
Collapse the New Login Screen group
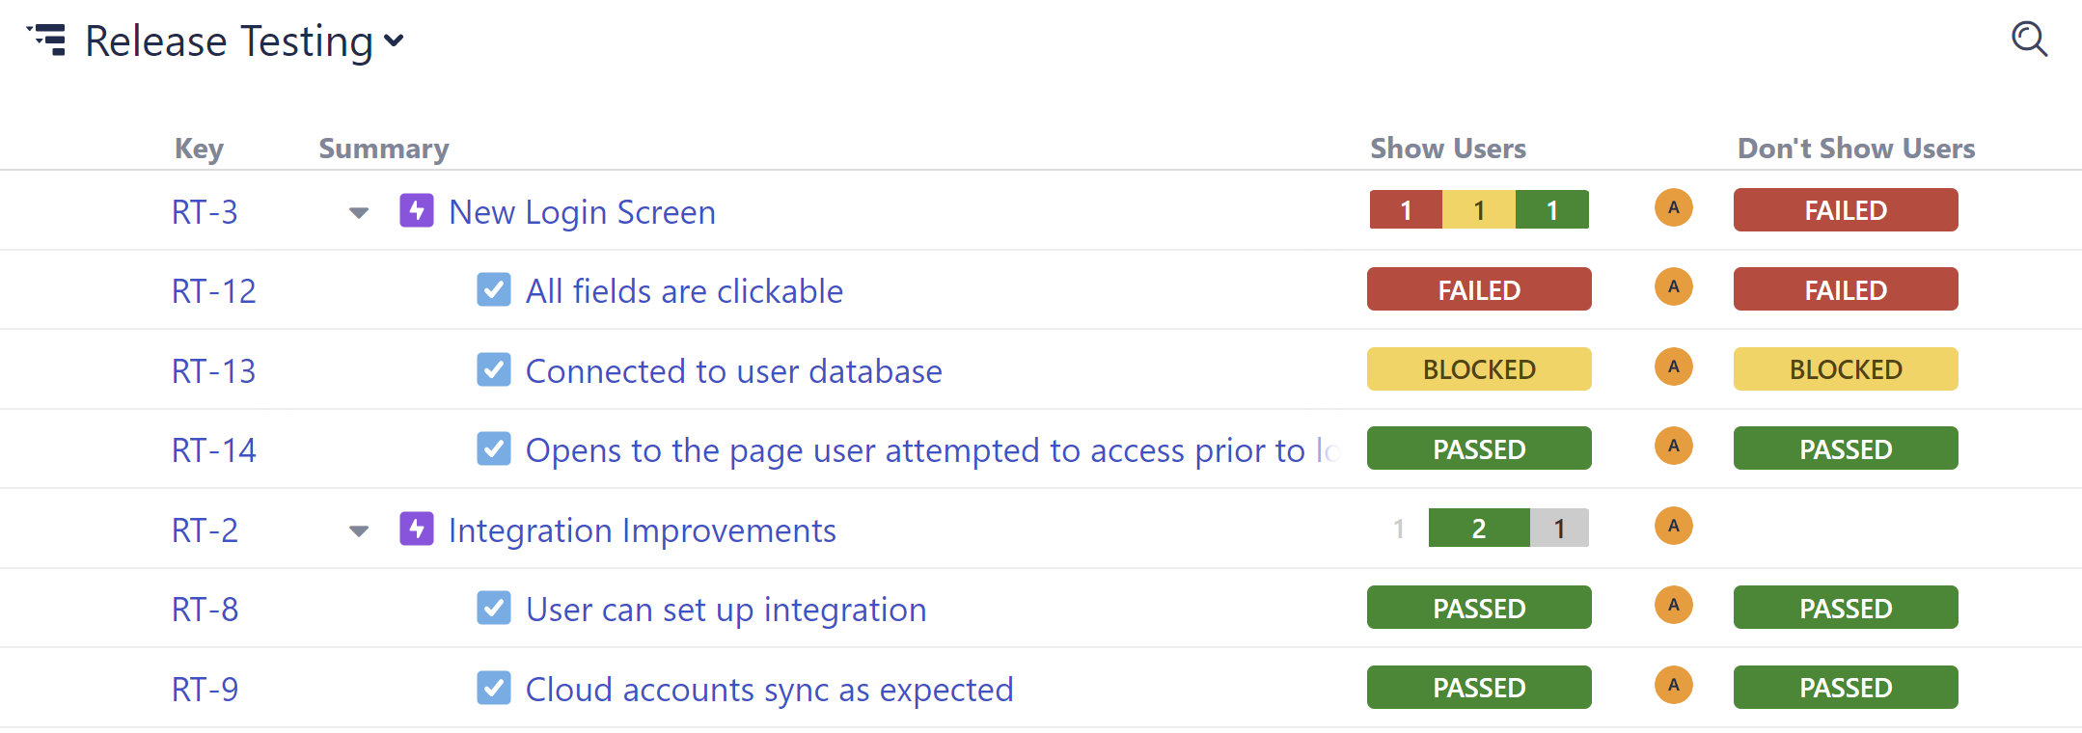pos(358,212)
